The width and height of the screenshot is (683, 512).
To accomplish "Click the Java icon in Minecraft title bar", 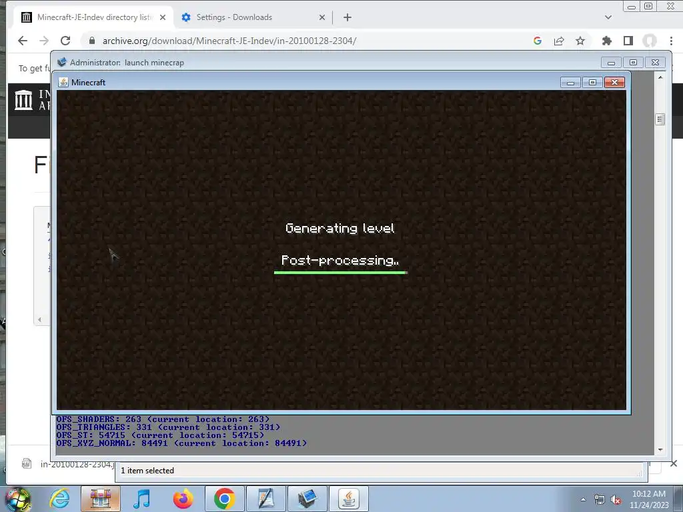I will point(63,82).
